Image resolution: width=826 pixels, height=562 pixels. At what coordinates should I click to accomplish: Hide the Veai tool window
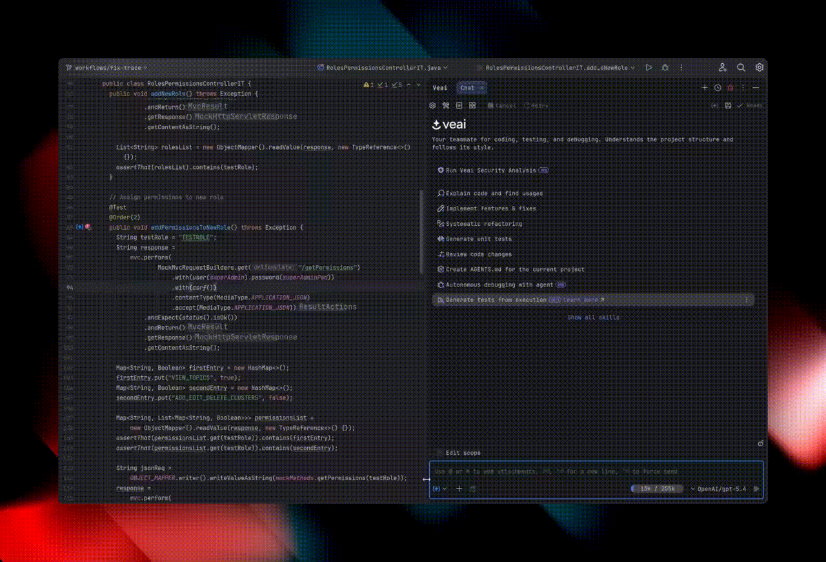[756, 88]
